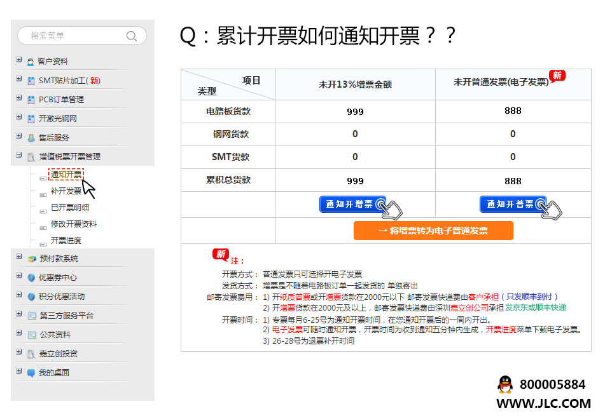Collapse the 增值税票开票管理 tree node
Viewport: 612px width, 418px height.
(18, 155)
